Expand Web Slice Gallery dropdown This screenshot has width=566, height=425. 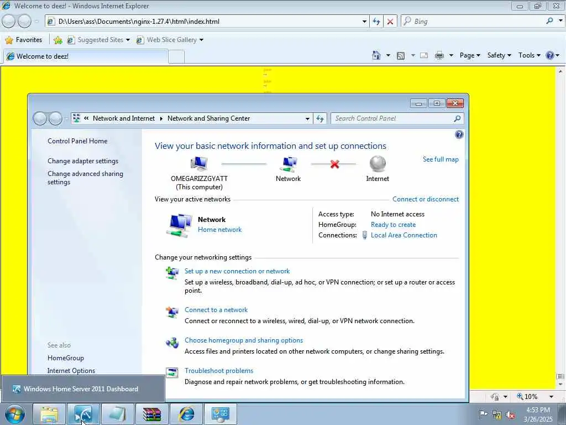tap(201, 40)
